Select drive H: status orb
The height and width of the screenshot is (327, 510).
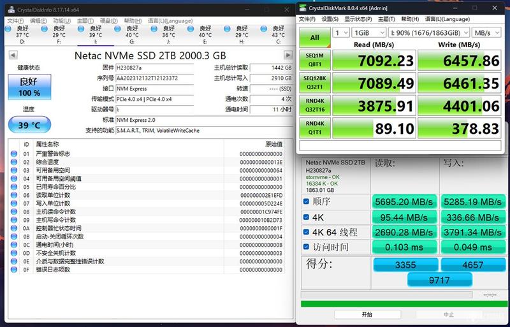click(227, 29)
